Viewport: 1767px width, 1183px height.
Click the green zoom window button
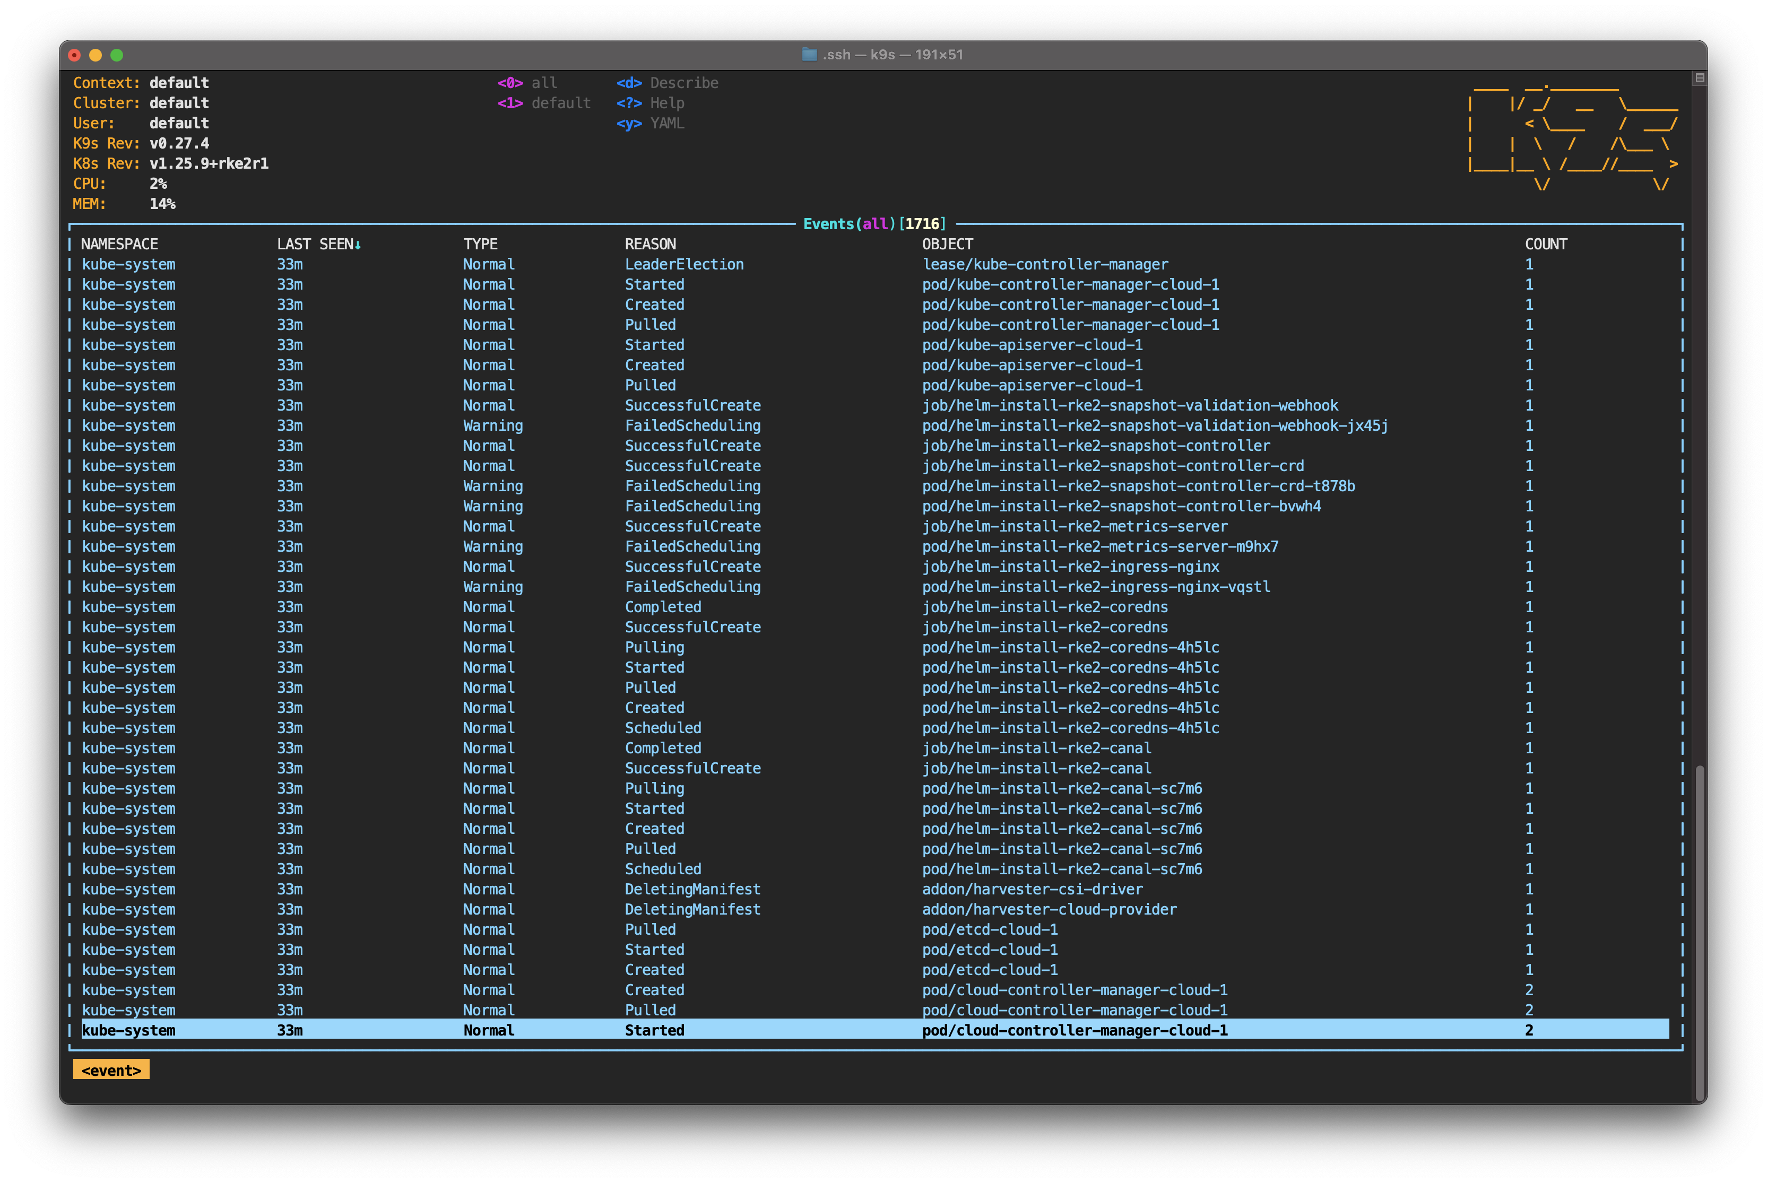pos(116,55)
